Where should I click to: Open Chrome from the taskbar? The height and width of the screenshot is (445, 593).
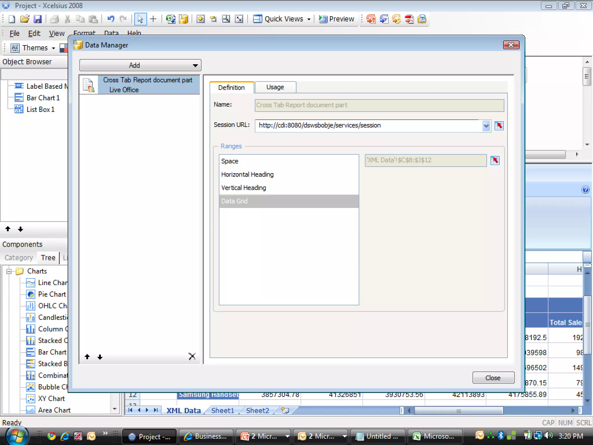[52, 436]
